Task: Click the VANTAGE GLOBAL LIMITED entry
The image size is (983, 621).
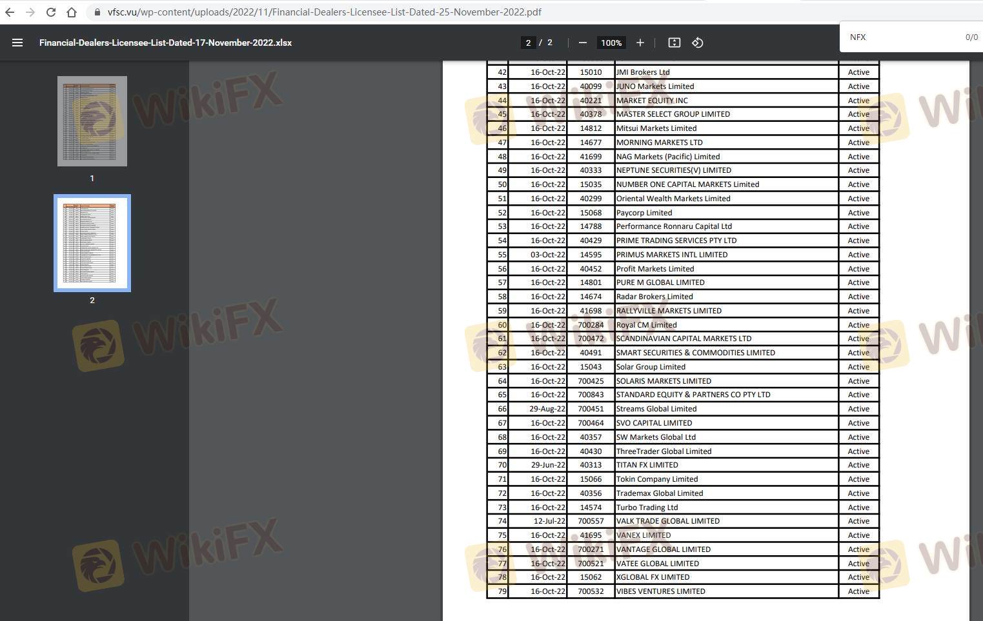Action: click(663, 549)
